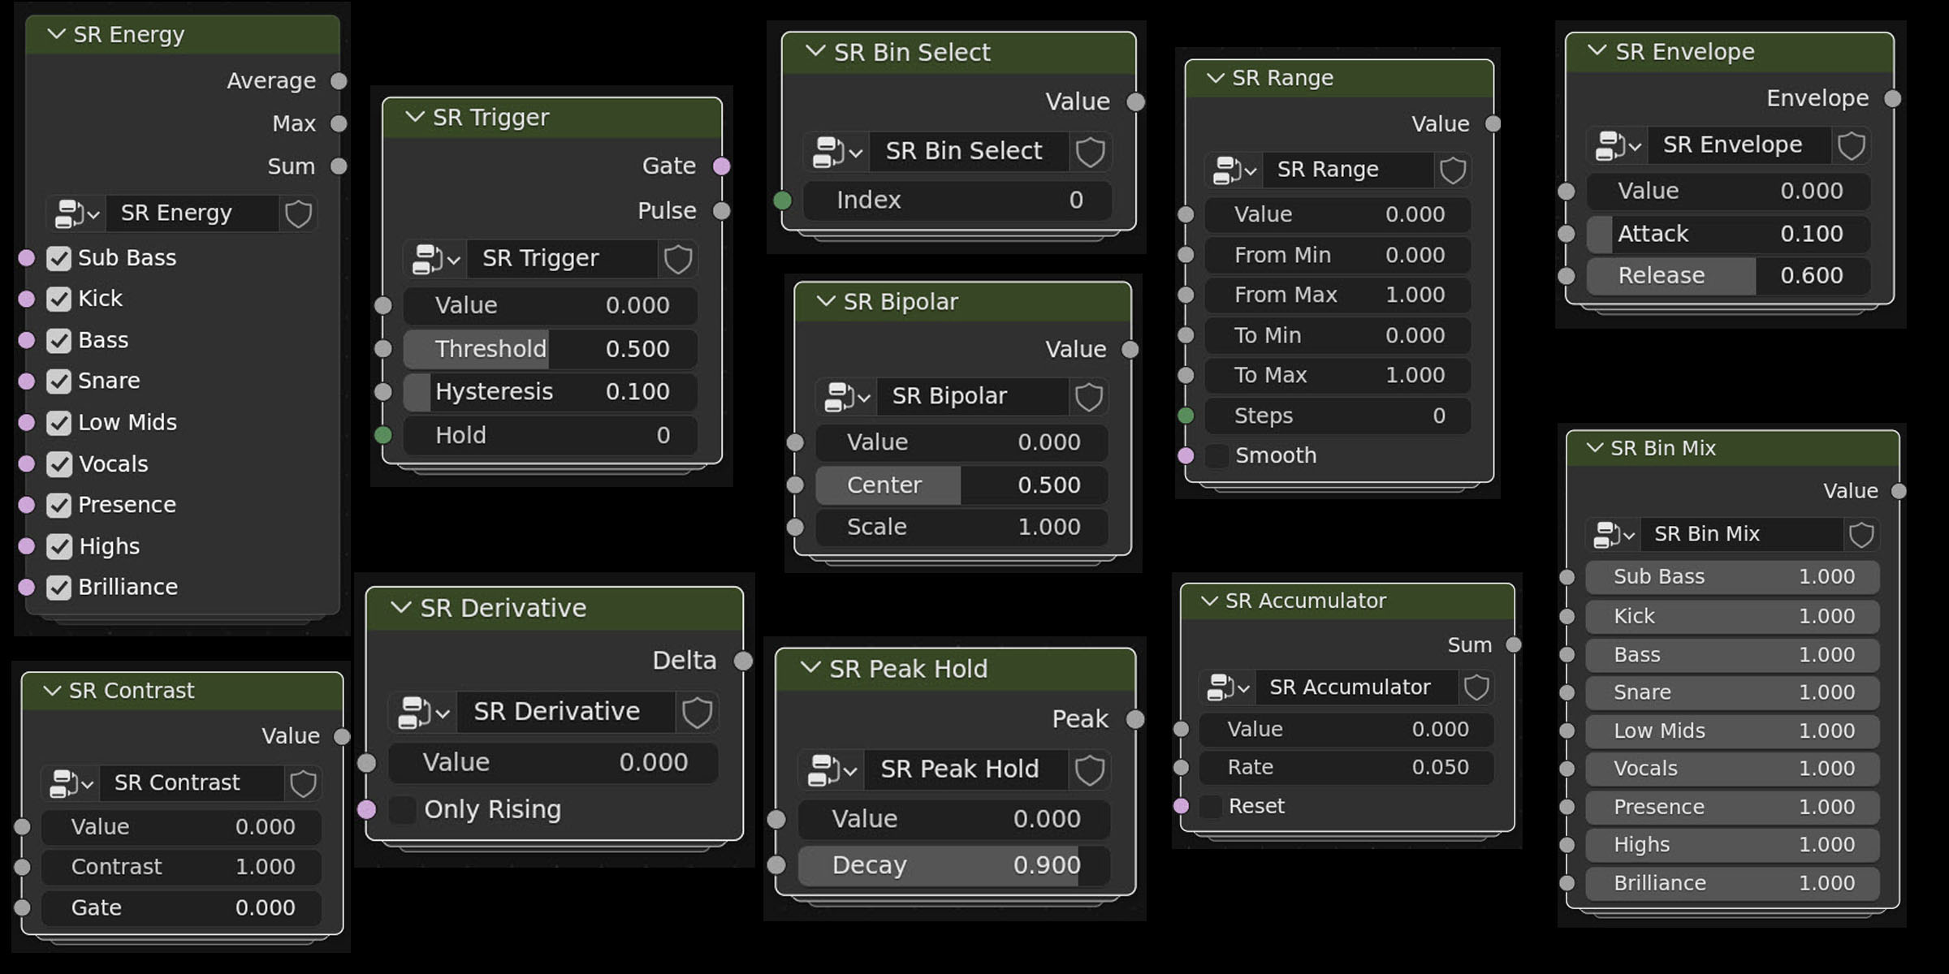This screenshot has width=1949, height=974.
Task: Enable Reset checkbox in SR Accumulator
Action: click(1210, 807)
